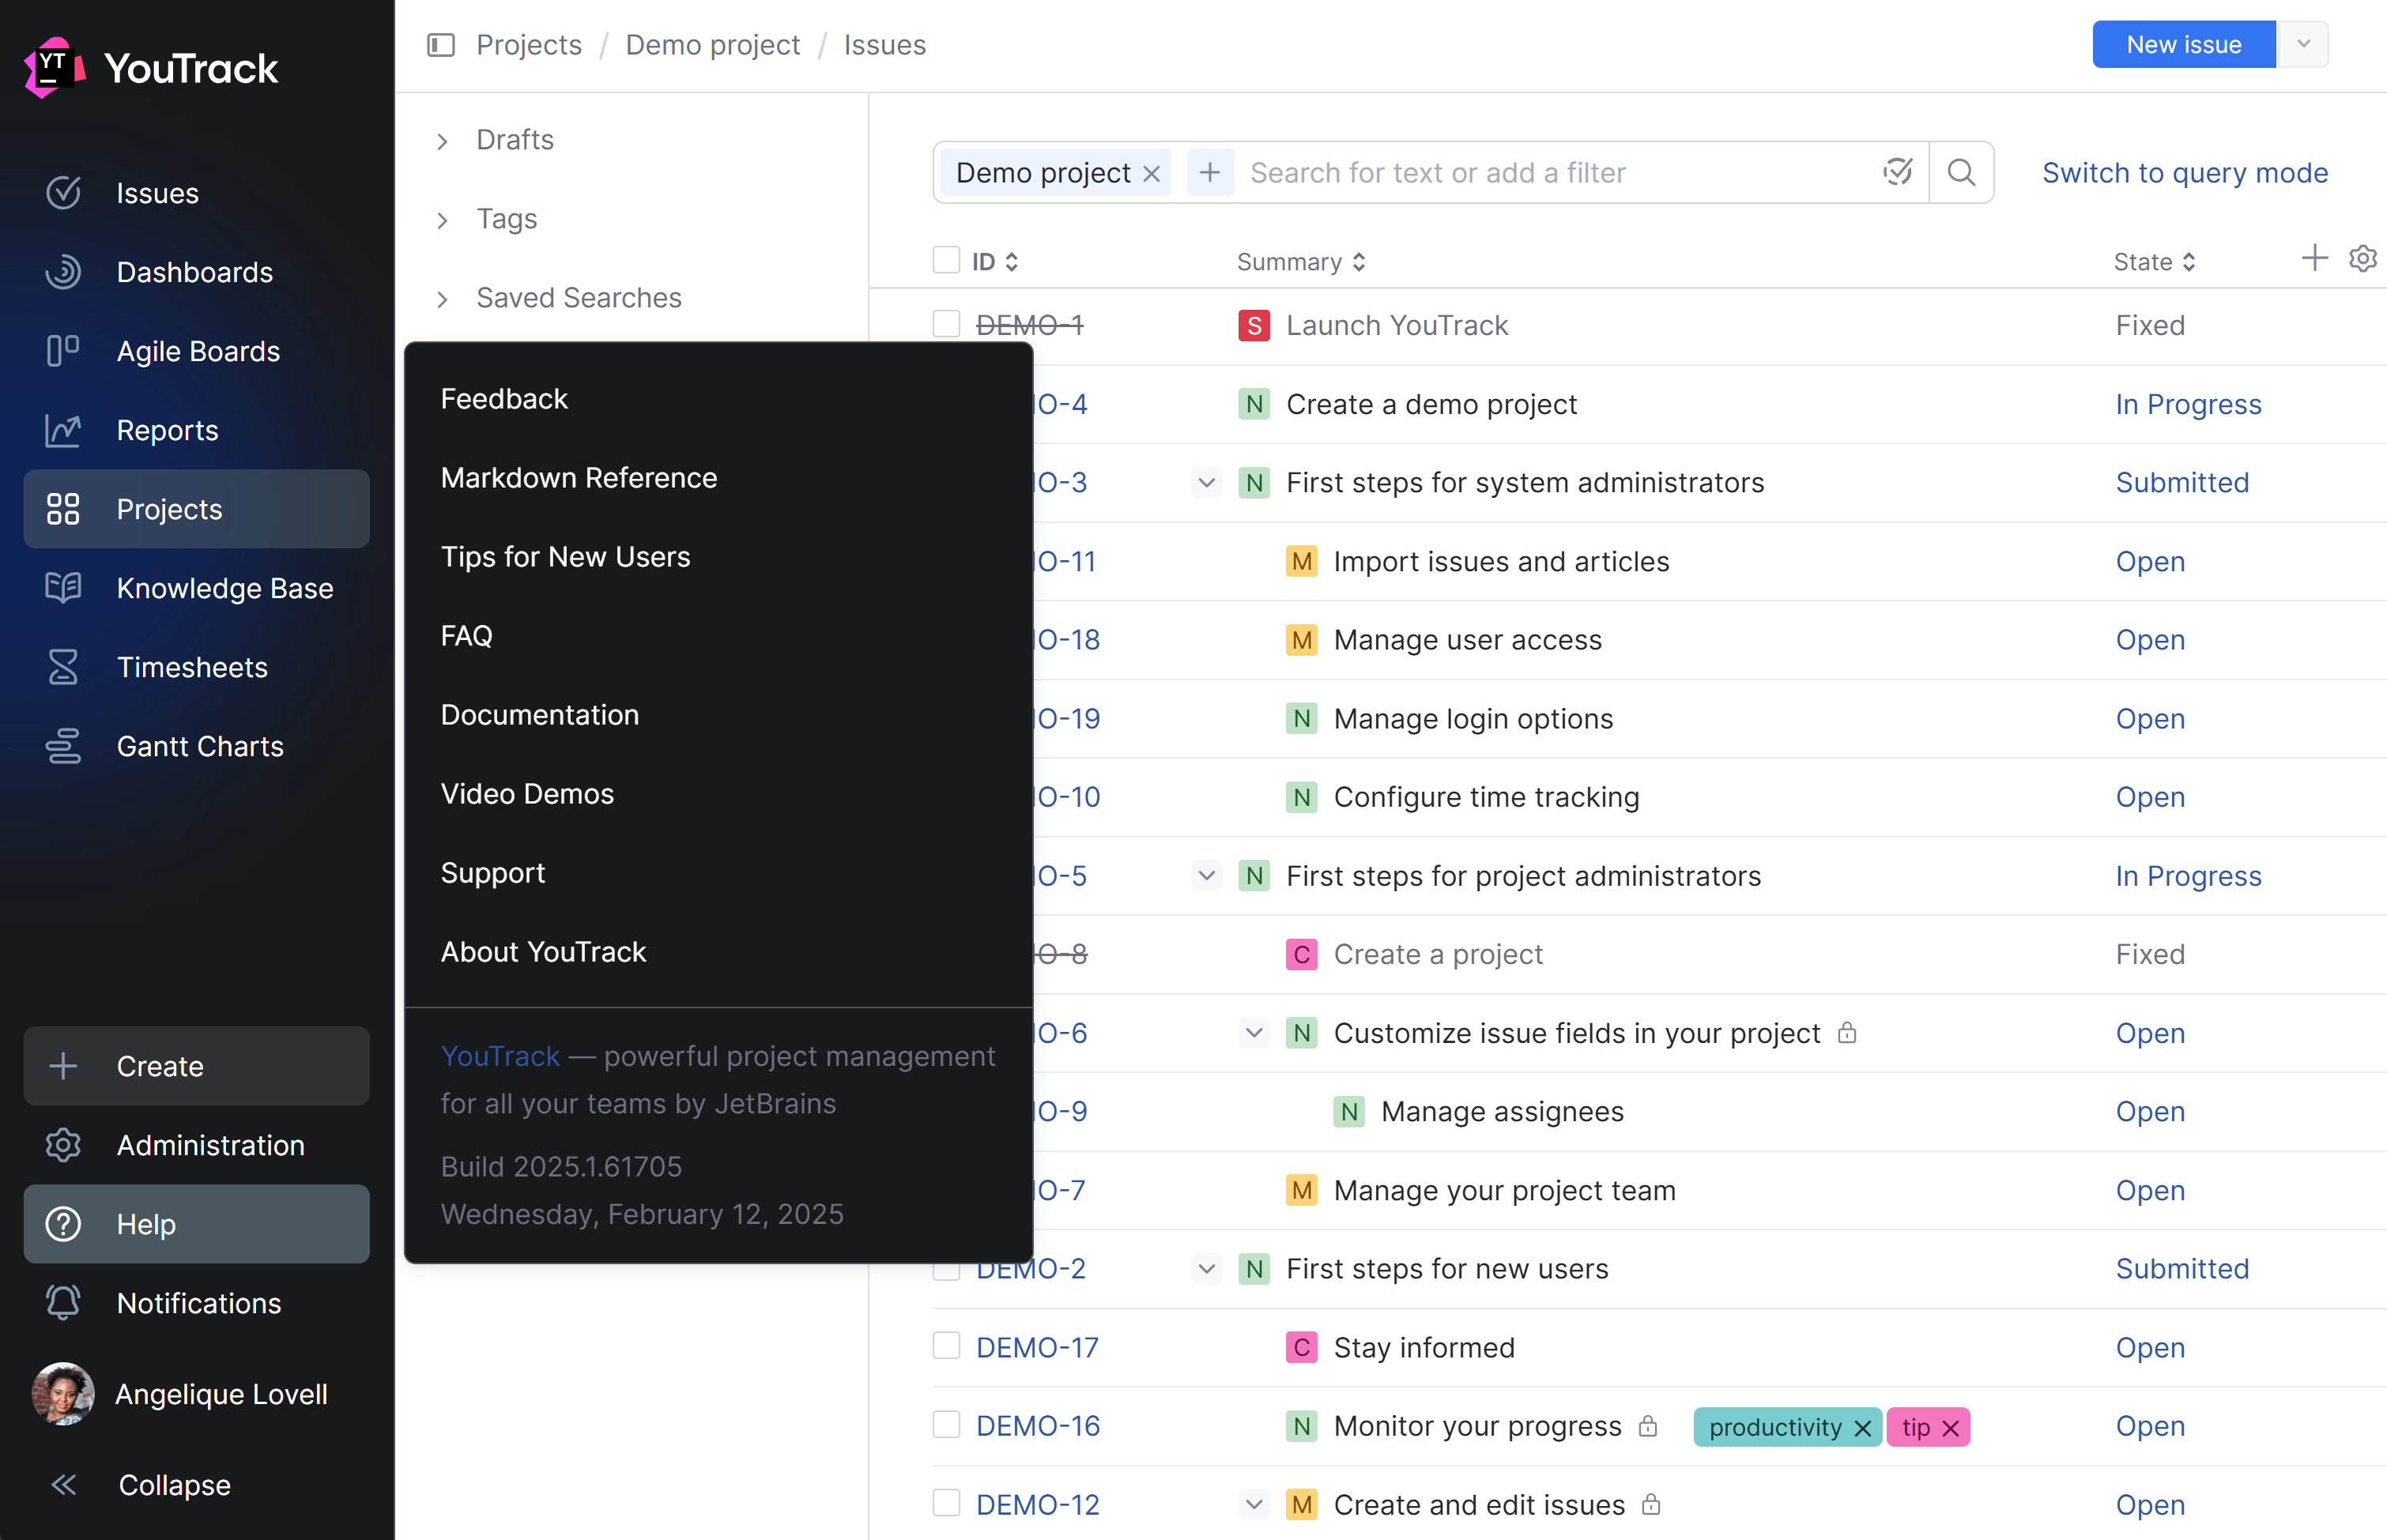Add a column with plus icon
This screenshot has width=2387, height=1540.
(2314, 259)
